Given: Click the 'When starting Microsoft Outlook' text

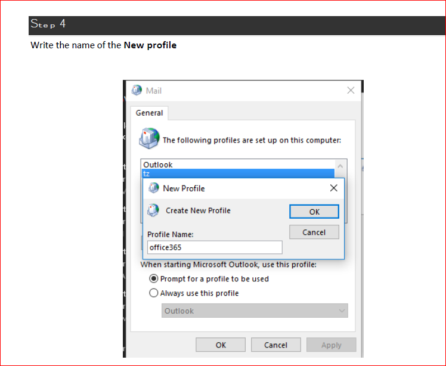Looking at the screenshot, I should pyautogui.click(x=228, y=265).
